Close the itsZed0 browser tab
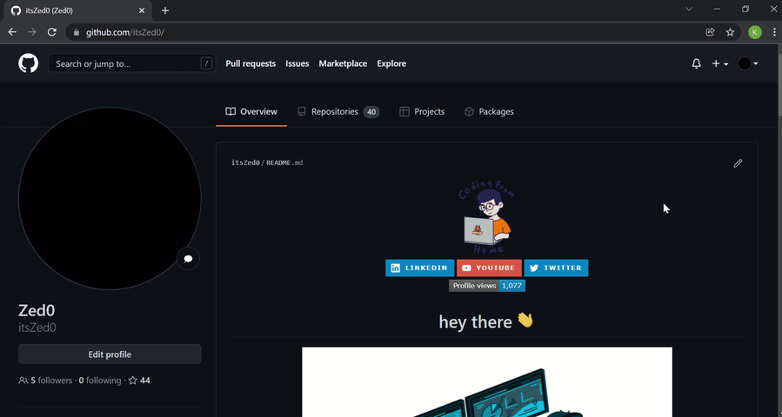This screenshot has height=417, width=782. (x=142, y=10)
